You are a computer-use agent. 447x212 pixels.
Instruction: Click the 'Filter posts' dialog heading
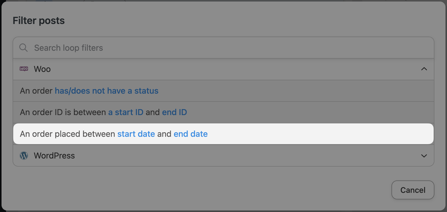coord(39,21)
